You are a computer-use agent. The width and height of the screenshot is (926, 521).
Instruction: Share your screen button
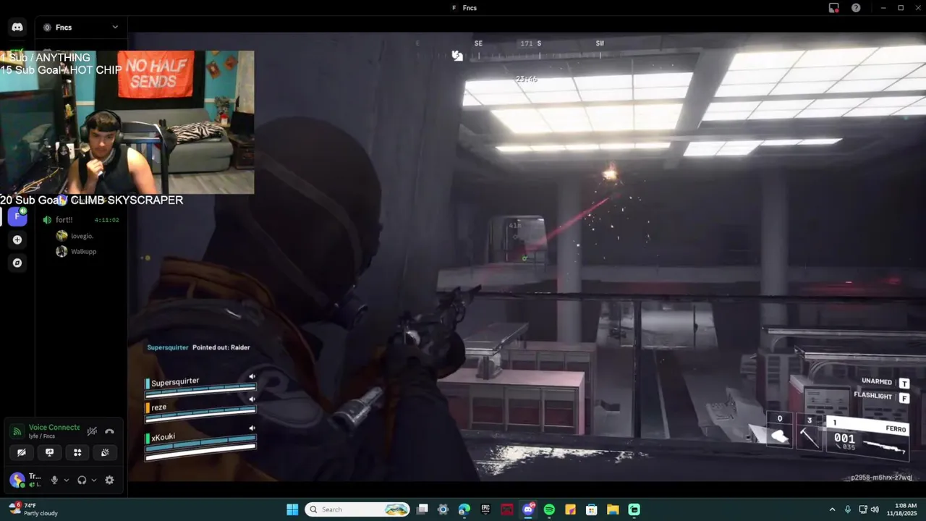pos(49,452)
